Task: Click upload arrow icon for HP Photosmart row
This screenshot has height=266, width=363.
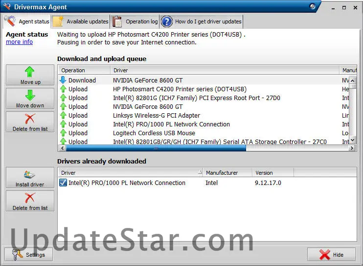Action: (63, 89)
